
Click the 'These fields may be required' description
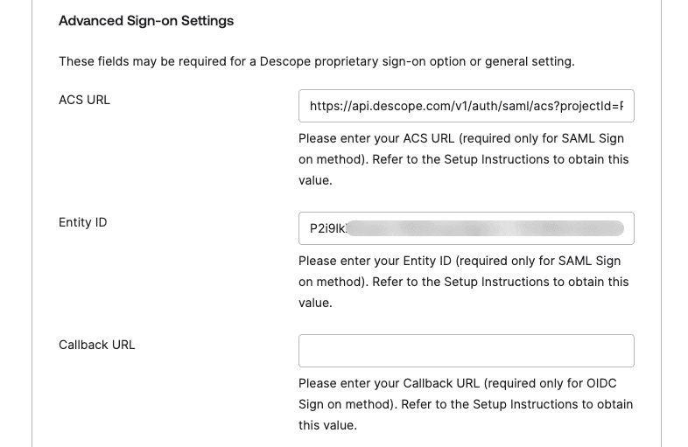coord(316,61)
